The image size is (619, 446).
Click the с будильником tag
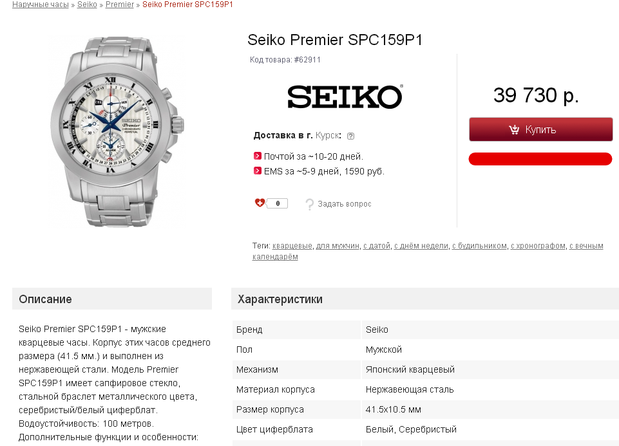(x=479, y=246)
